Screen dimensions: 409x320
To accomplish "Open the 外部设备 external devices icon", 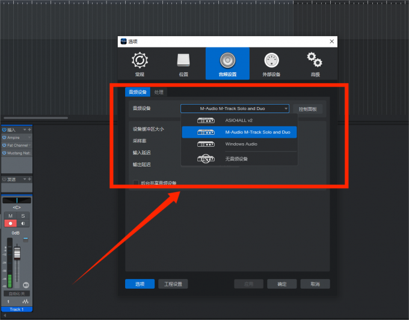I will click(271, 61).
